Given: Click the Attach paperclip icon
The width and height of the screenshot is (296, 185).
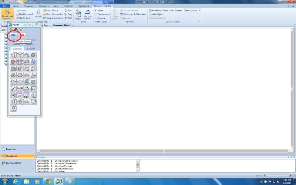Looking at the screenshot, I should point(38,14).
